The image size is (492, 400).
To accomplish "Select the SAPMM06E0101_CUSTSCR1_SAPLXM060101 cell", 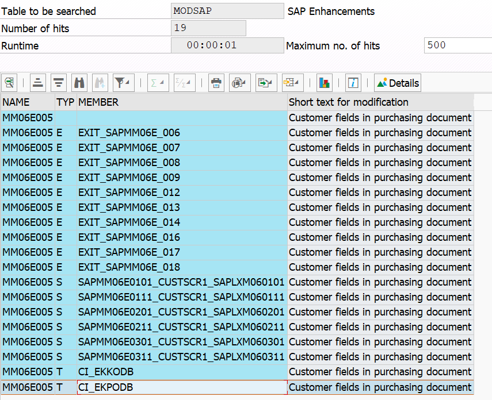I will 182,282.
